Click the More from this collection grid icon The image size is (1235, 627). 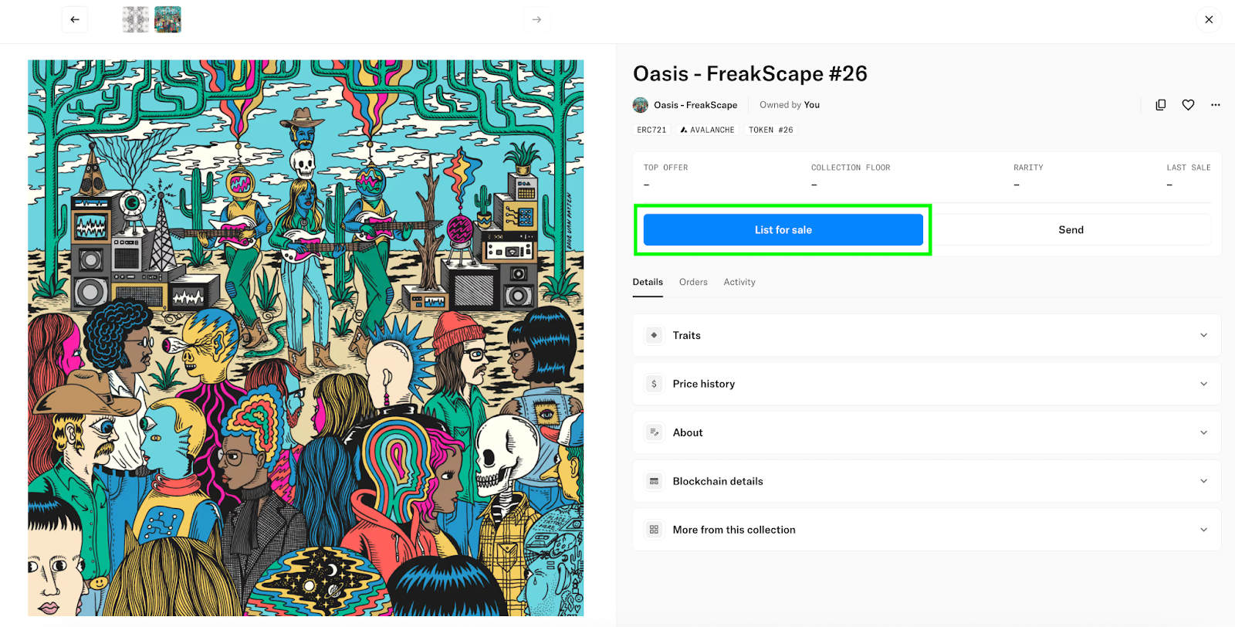(655, 530)
